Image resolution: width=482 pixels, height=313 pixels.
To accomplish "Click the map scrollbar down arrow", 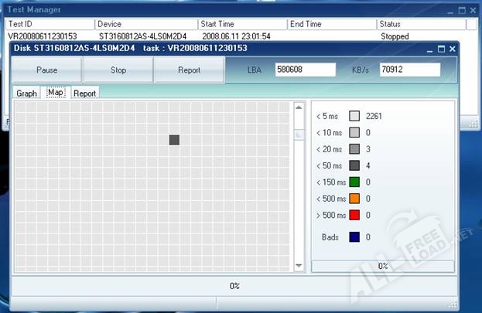I will (299, 266).
